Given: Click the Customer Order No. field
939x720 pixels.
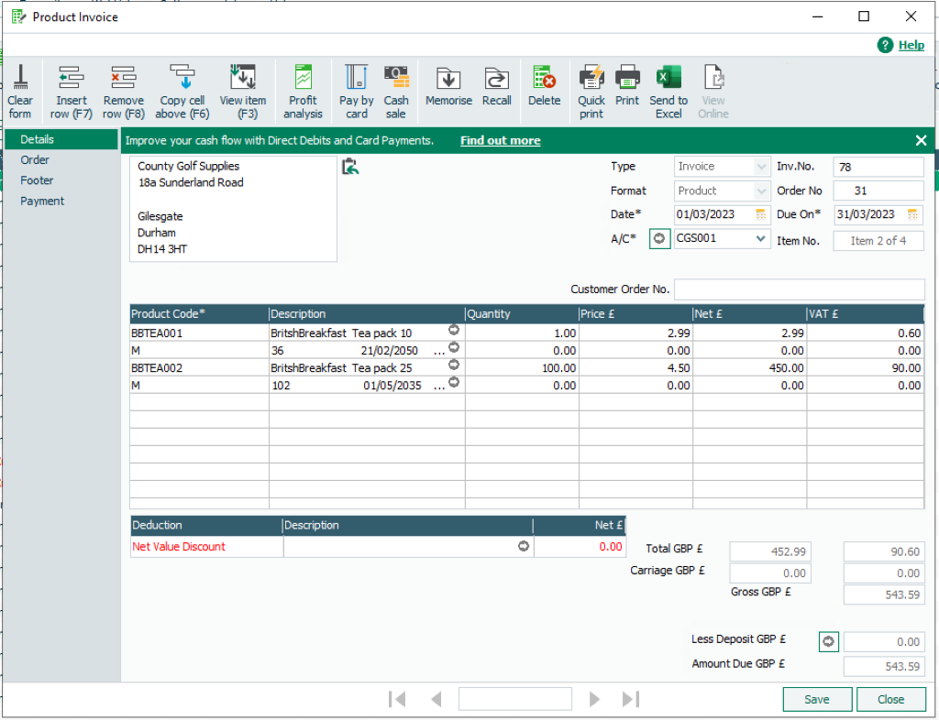Looking at the screenshot, I should click(x=800, y=289).
